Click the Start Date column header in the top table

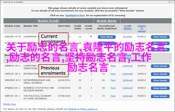[64, 26]
